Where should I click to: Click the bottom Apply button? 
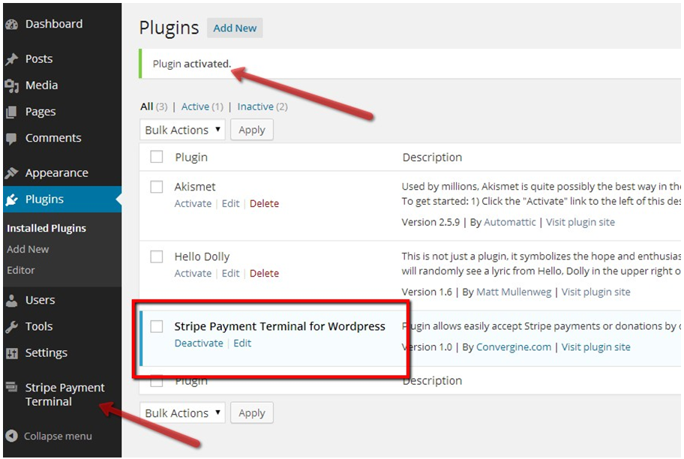tap(252, 412)
